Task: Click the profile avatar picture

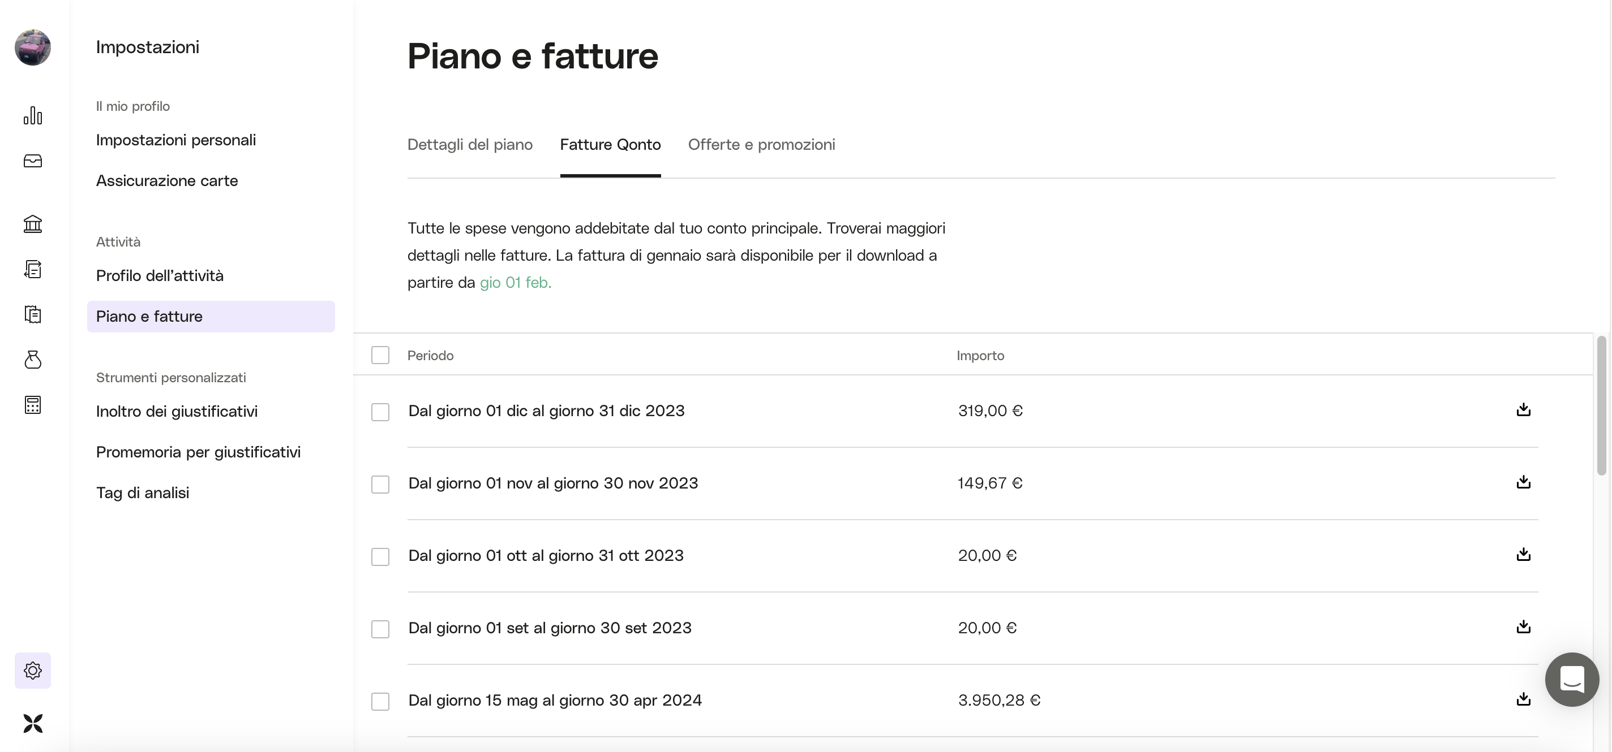Action: (32, 47)
